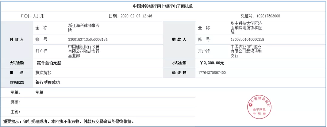Click the 重要提示 notice at the bottom
Image resolution: width=327 pixels, height=127 pixels.
[x=69, y=122]
